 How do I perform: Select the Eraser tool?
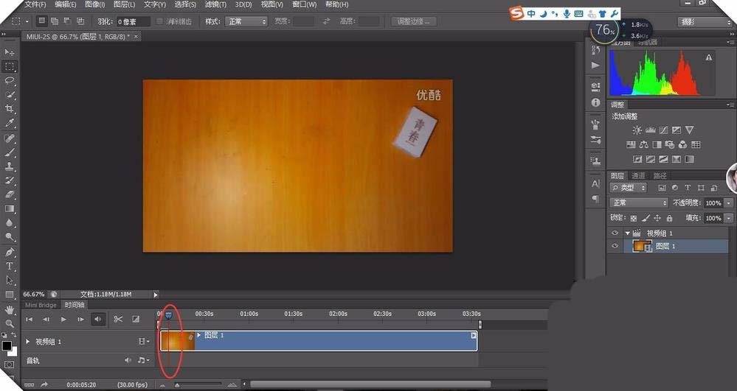pos(10,194)
